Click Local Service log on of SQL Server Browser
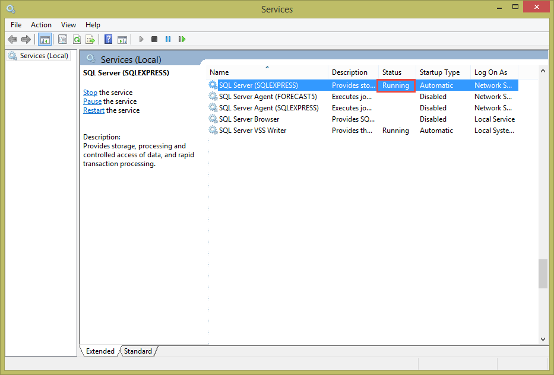 click(495, 119)
